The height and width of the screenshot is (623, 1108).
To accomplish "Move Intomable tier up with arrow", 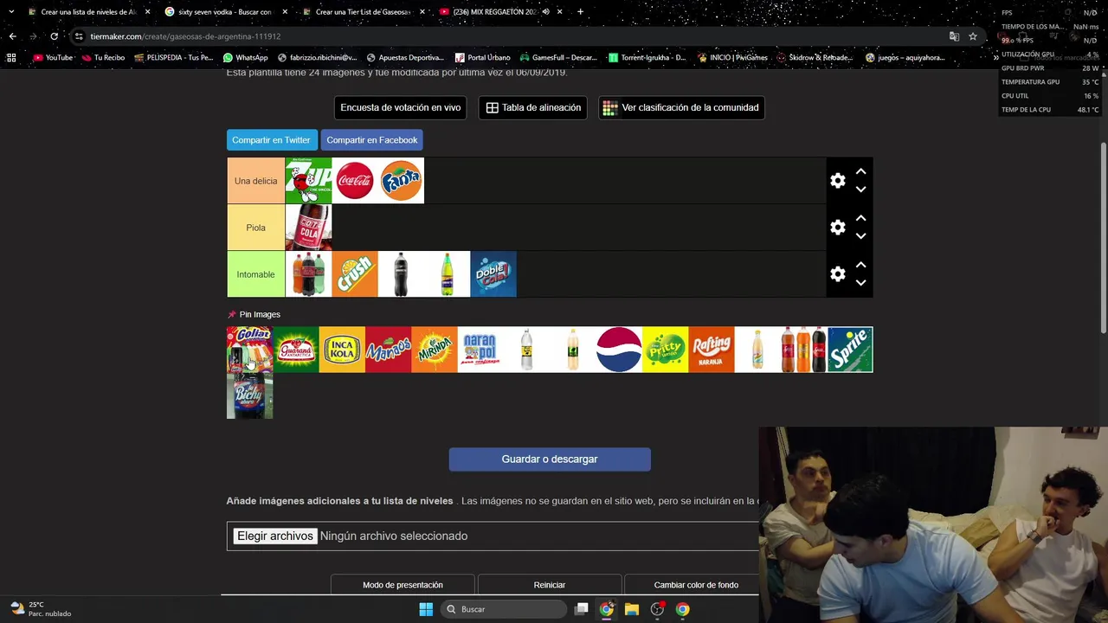I will tap(860, 266).
